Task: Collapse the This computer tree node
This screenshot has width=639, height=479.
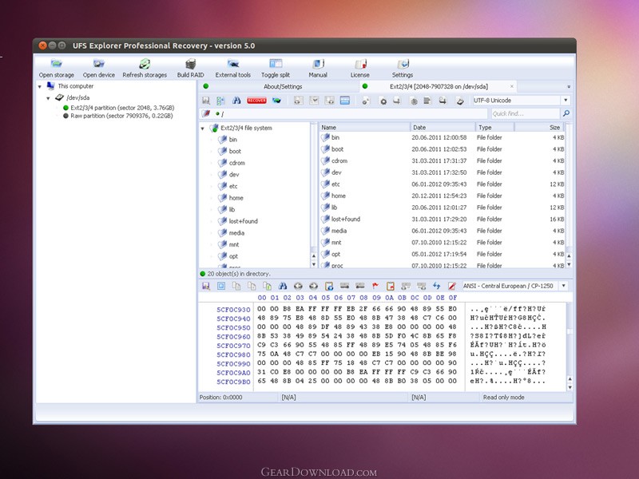Action: [39, 86]
